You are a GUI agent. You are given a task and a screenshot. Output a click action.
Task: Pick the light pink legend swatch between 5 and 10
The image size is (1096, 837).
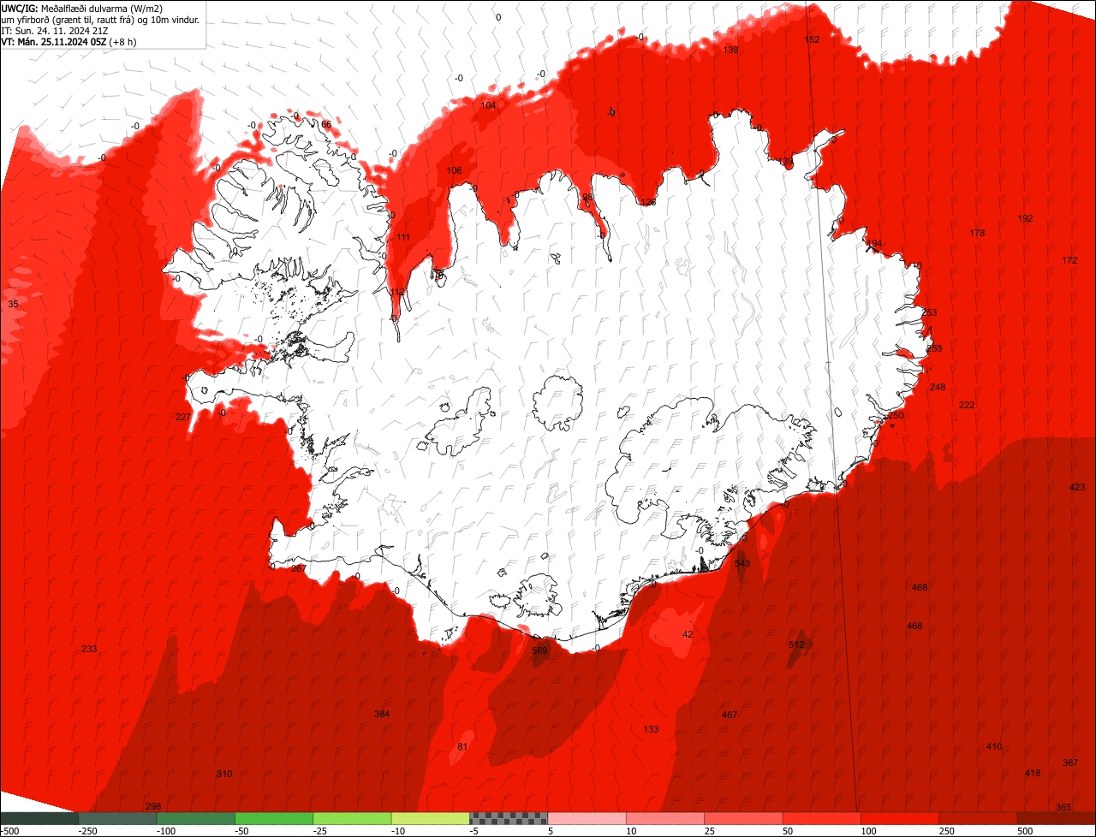(x=587, y=819)
